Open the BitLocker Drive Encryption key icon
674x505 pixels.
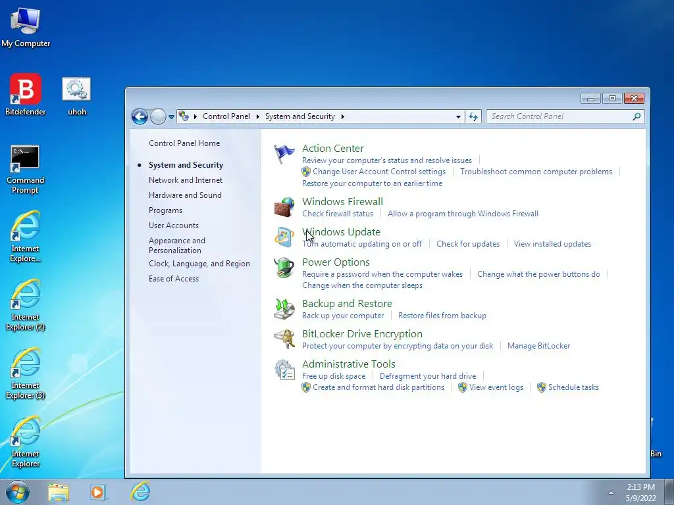[284, 339]
